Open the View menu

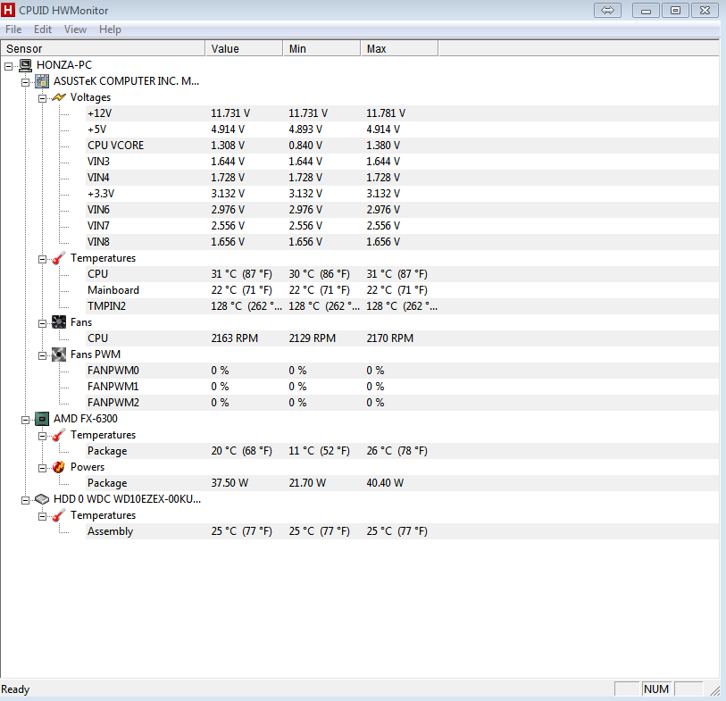(x=76, y=29)
